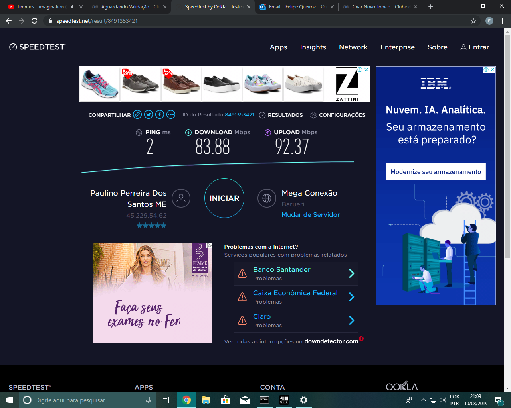Image resolution: width=511 pixels, height=408 pixels.
Task: Click the Femme laboratory ad
Action: click(153, 293)
